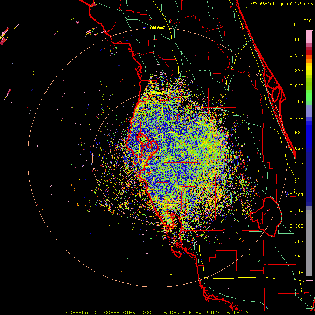Click the TH threshold label
315x315 pixels.
click(x=301, y=273)
